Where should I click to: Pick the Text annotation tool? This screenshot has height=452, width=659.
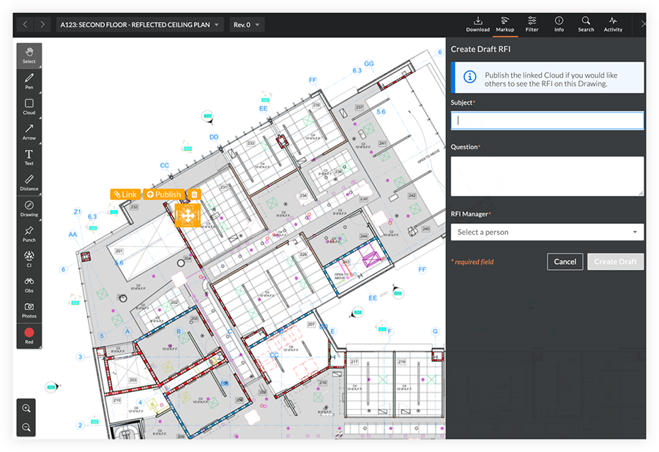(29, 157)
